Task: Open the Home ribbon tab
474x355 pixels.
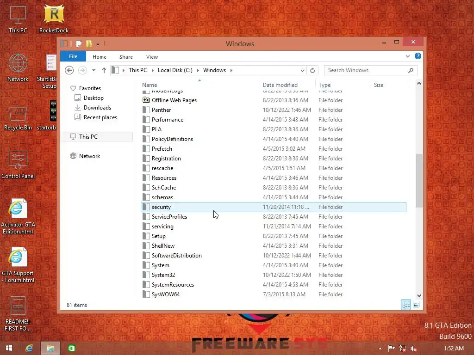Action: [x=100, y=57]
